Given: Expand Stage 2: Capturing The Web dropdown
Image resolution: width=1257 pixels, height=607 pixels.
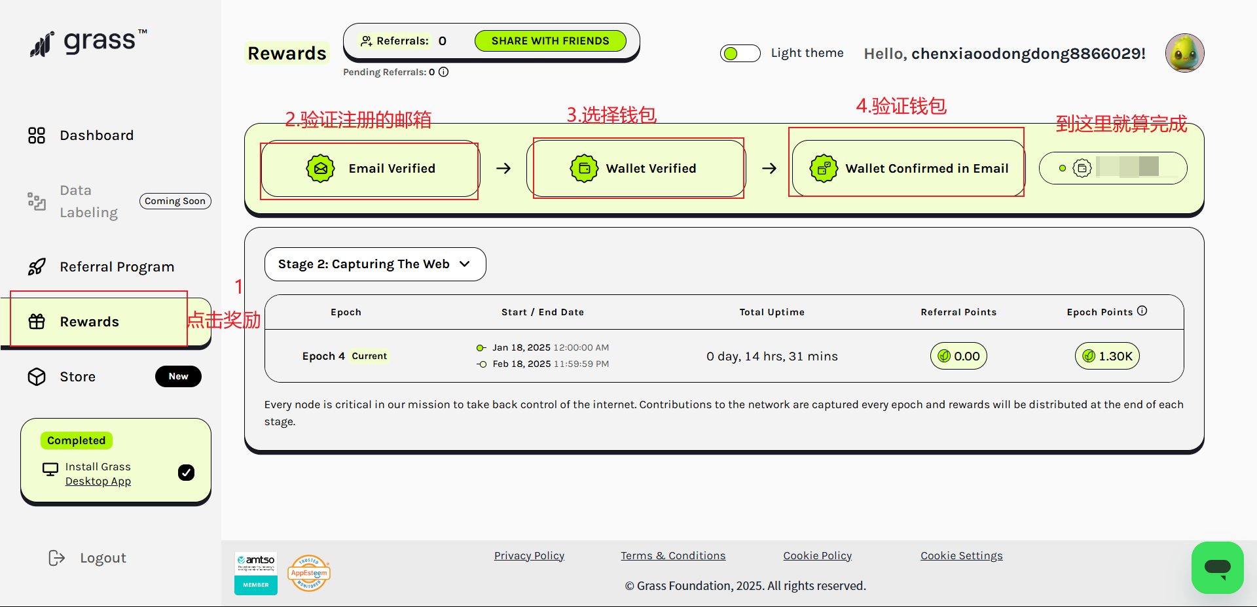Looking at the screenshot, I should tap(375, 264).
